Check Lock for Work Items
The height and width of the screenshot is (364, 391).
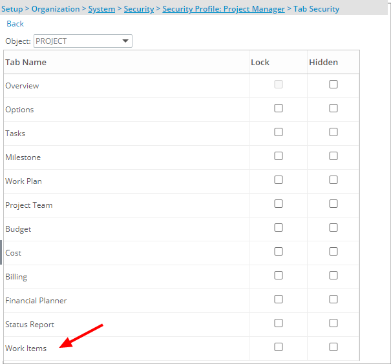point(279,347)
